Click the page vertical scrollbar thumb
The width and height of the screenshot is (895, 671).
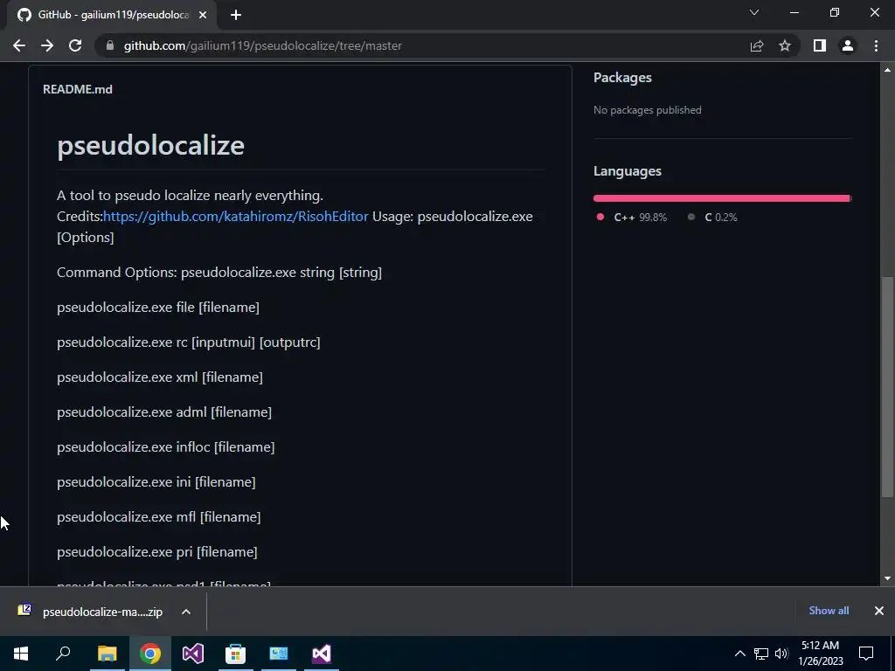pyautogui.click(x=887, y=386)
